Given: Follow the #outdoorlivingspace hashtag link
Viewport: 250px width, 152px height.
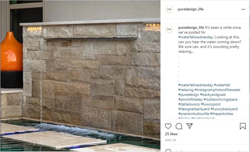Looking at the screenshot, I should tap(220, 99).
